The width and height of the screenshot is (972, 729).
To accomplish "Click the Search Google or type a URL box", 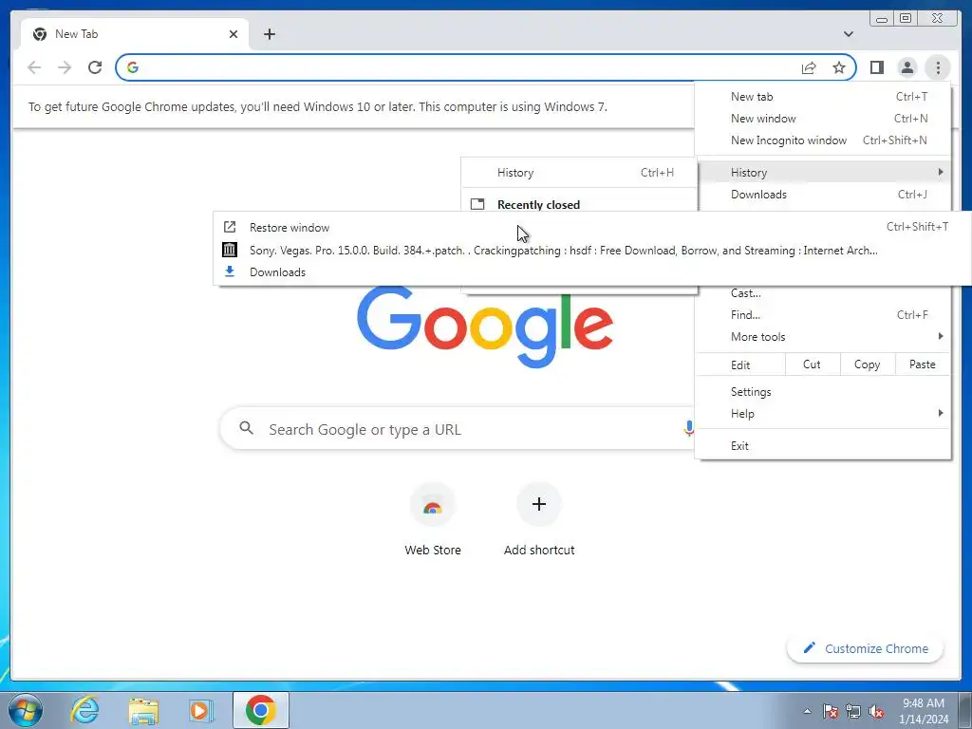I will coord(458,428).
